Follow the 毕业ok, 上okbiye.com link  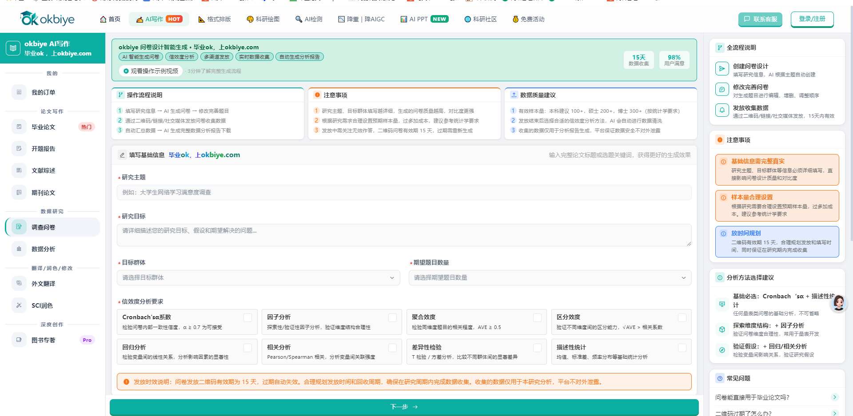(x=204, y=155)
